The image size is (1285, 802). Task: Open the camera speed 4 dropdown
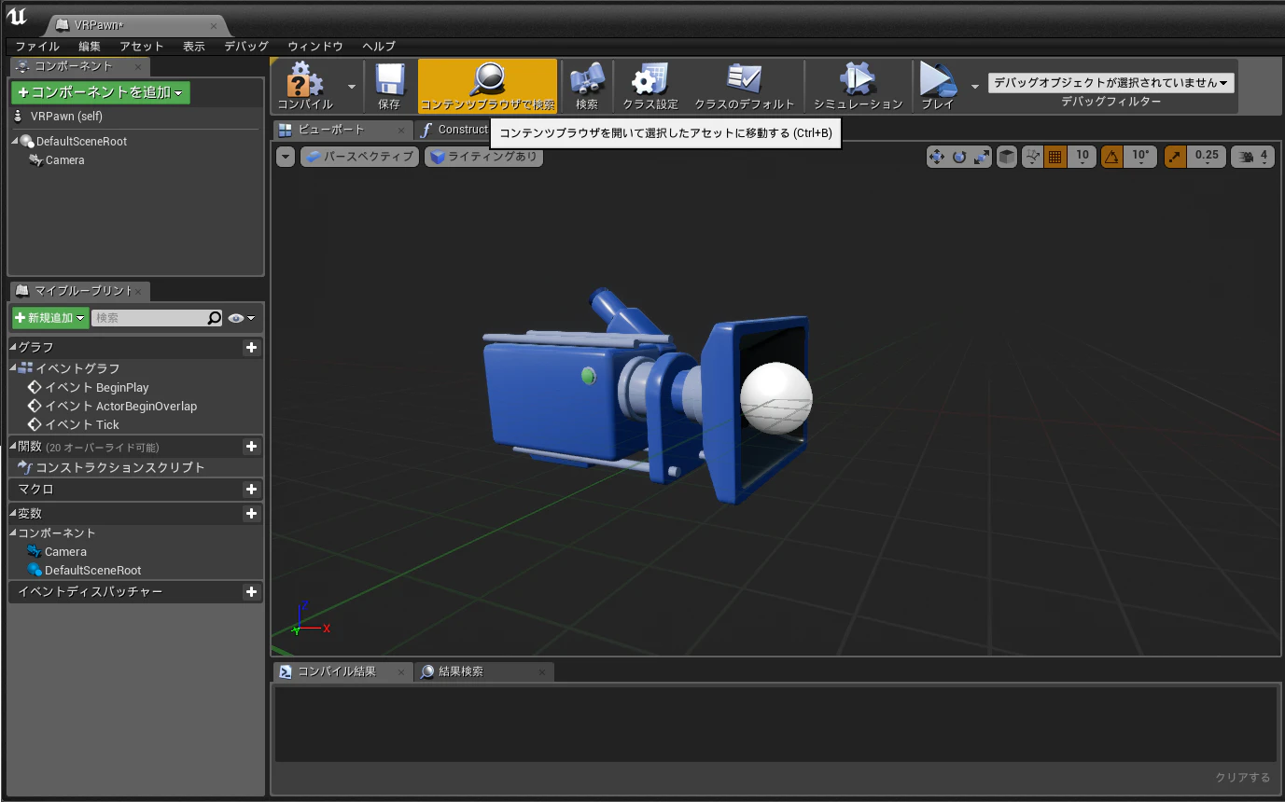(x=1253, y=157)
